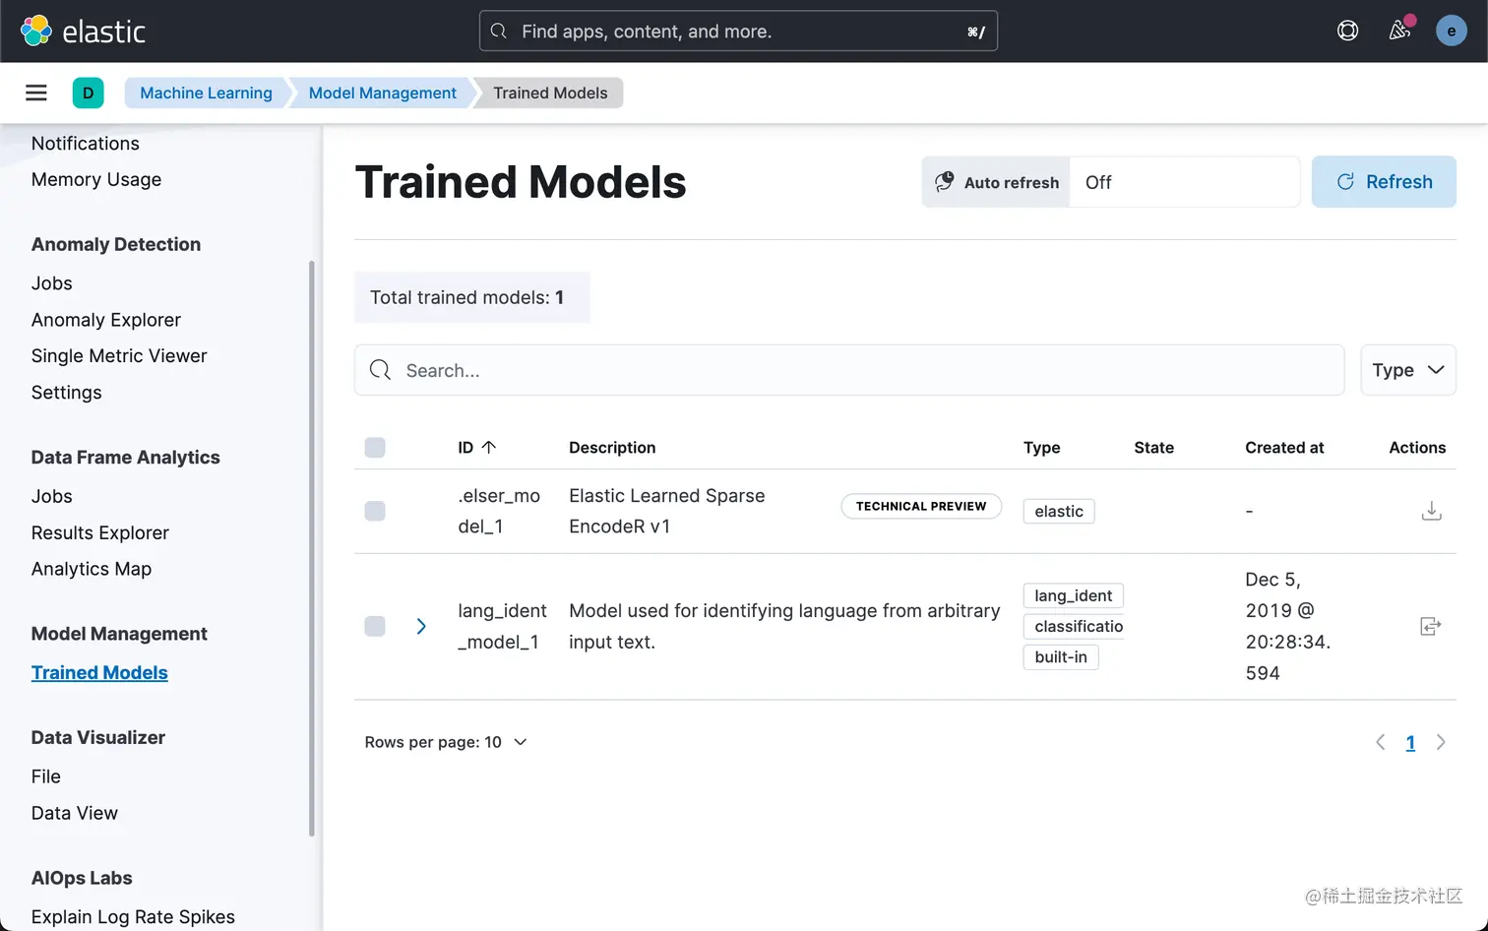The image size is (1488, 931).
Task: Open Anomaly Detection Jobs
Action: coord(52,283)
